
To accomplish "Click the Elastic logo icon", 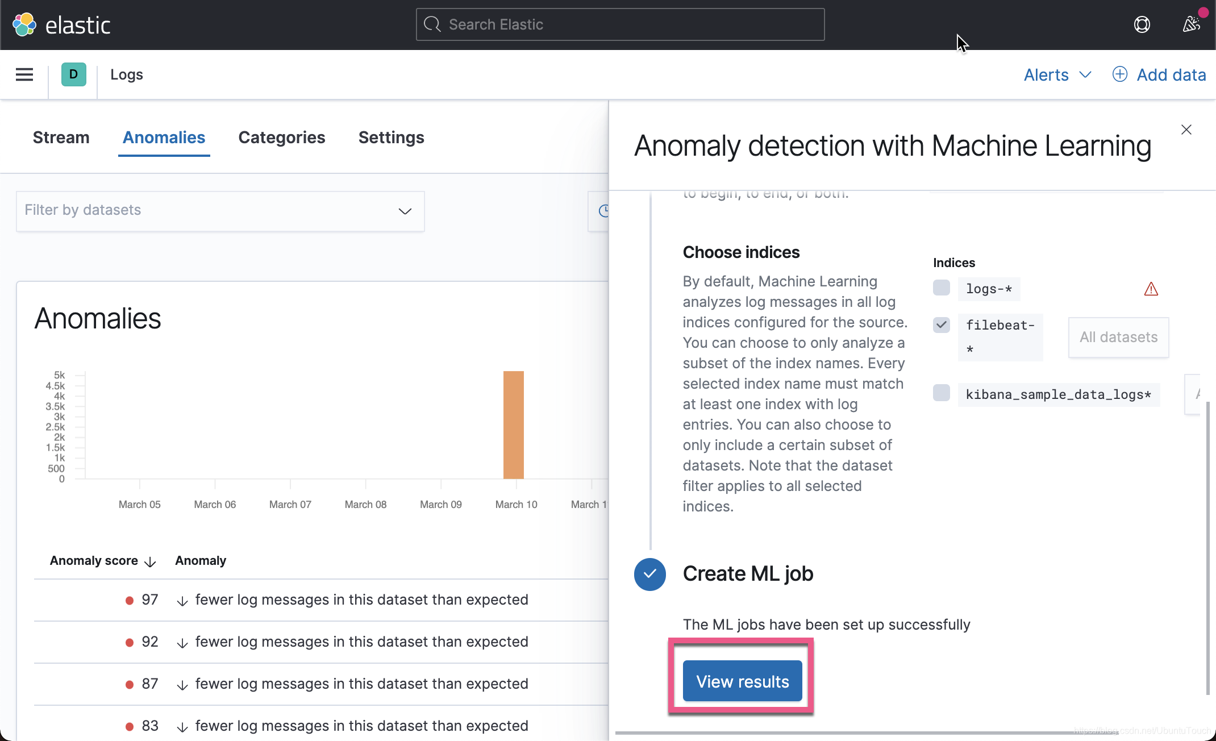I will [24, 24].
